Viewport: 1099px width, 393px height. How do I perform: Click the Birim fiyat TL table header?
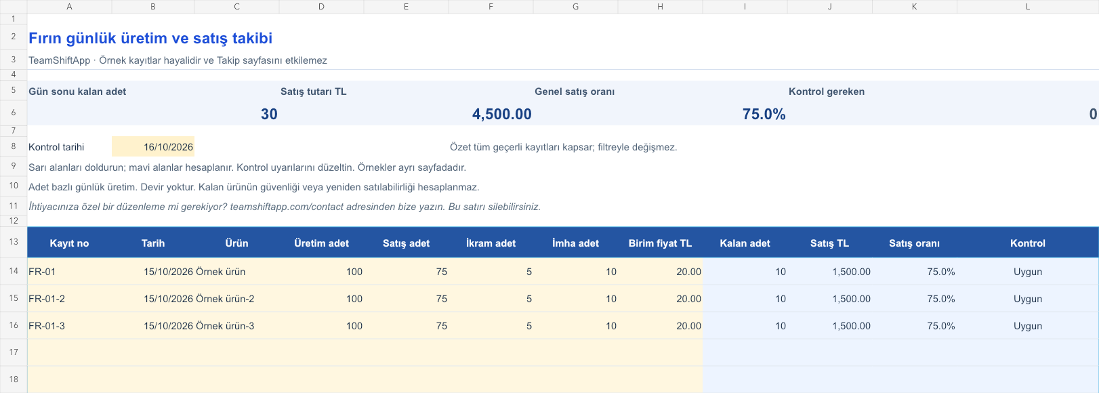660,243
